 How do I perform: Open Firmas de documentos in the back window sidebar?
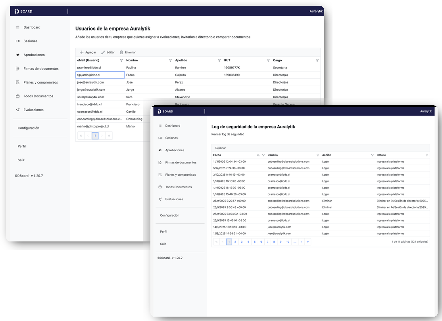coord(40,69)
